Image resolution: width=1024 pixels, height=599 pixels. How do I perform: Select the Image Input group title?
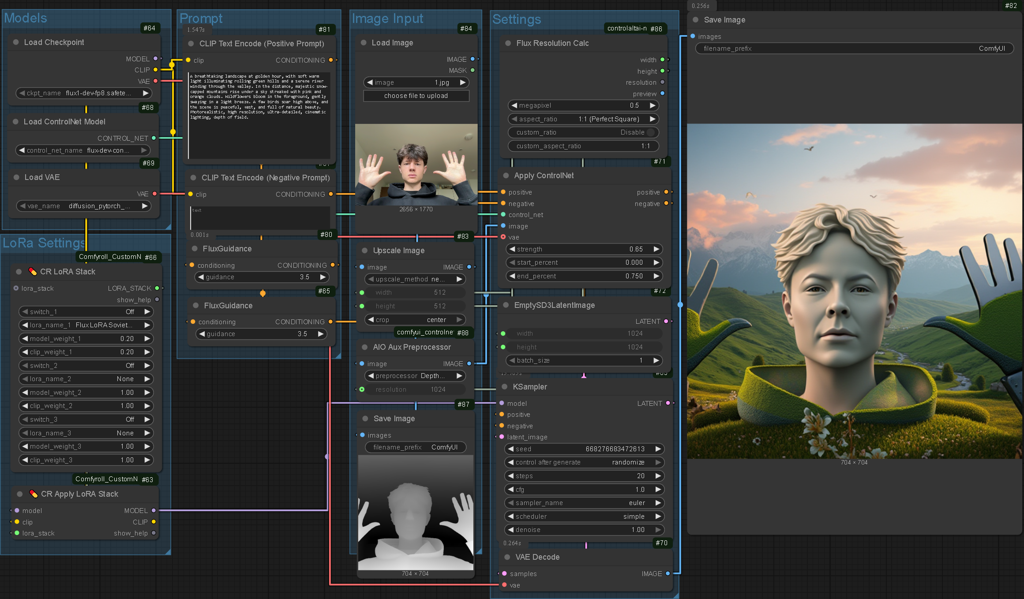click(387, 19)
